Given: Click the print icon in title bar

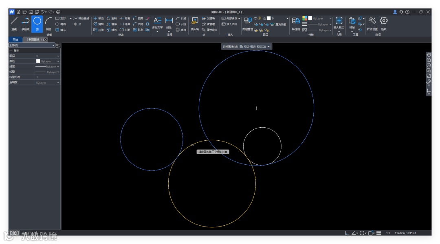Looking at the screenshot, I should (58, 12).
